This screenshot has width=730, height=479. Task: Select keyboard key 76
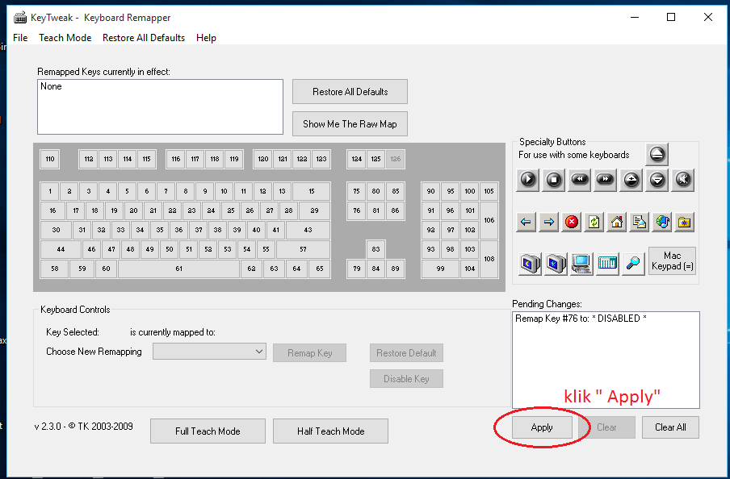(357, 210)
